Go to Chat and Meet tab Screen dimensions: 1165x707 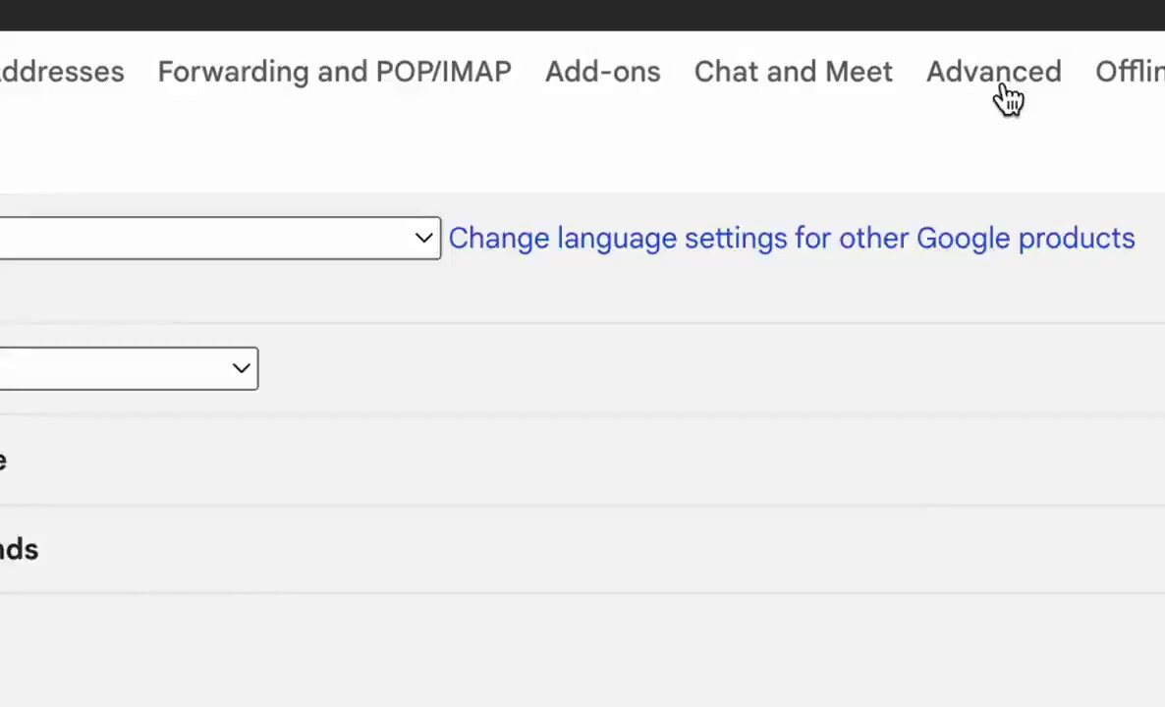pyautogui.click(x=793, y=72)
